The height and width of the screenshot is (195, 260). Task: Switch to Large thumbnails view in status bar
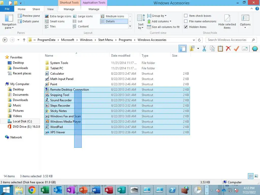click(x=256, y=176)
